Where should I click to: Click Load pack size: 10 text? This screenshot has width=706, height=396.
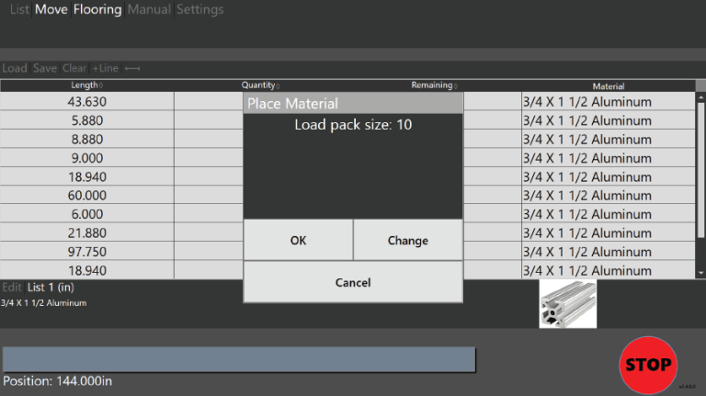click(x=353, y=125)
